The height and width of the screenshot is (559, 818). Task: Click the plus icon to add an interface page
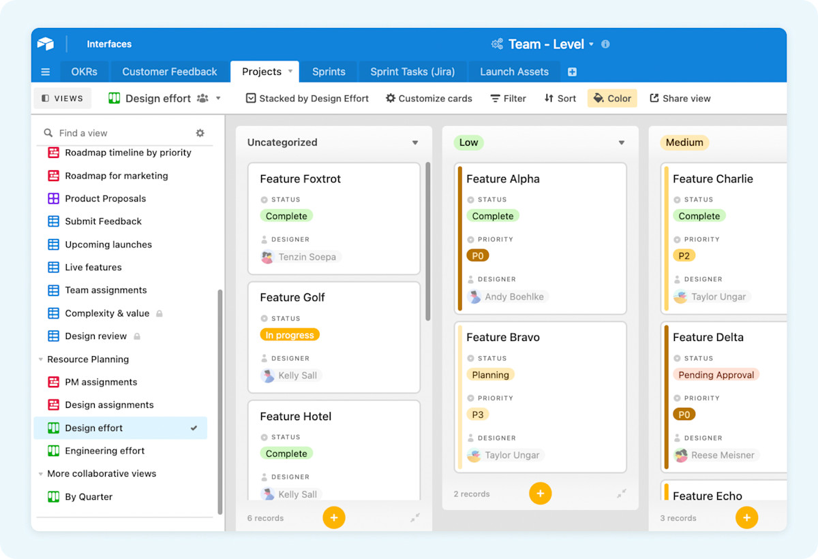(x=572, y=71)
